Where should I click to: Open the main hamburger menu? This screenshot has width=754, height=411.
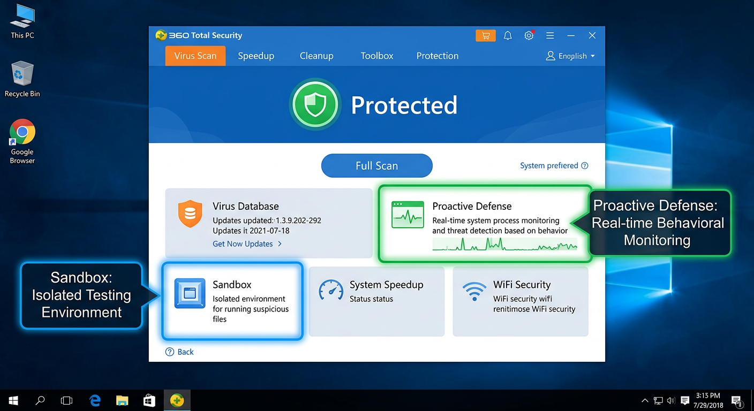pos(550,35)
